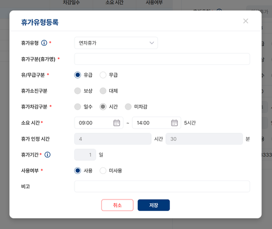This screenshot has width=272, height=229.
Task: Click the 휴가유형등록 dialog title
Action: [40, 22]
